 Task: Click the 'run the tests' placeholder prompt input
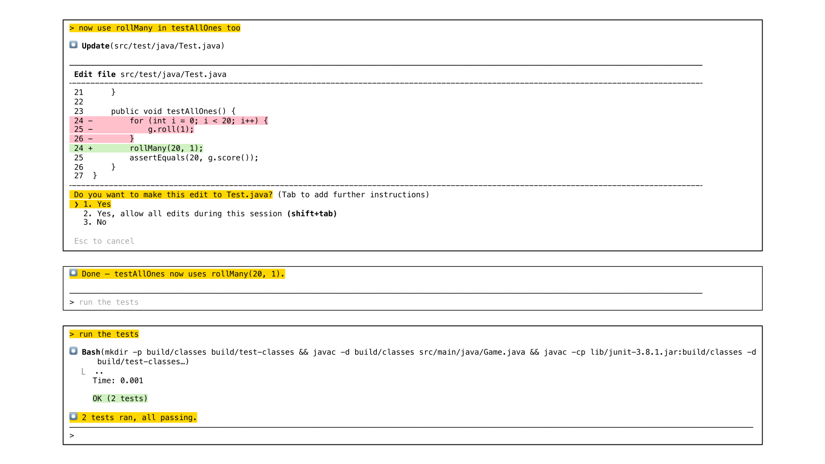(109, 302)
